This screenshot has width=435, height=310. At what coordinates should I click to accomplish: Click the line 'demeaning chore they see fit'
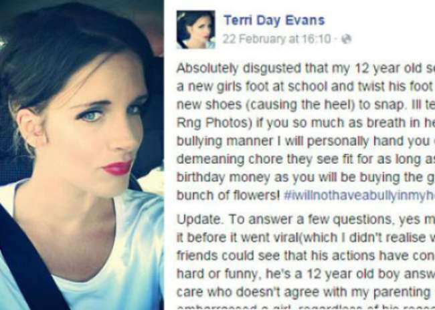click(305, 160)
